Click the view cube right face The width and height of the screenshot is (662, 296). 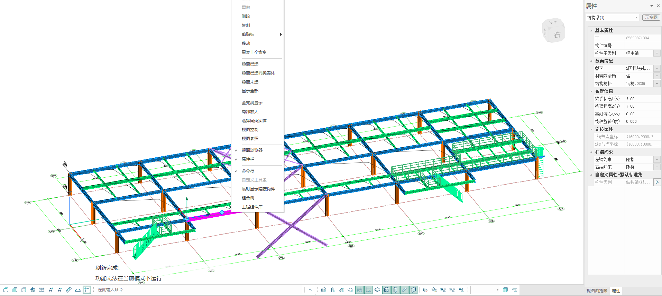[x=557, y=34]
